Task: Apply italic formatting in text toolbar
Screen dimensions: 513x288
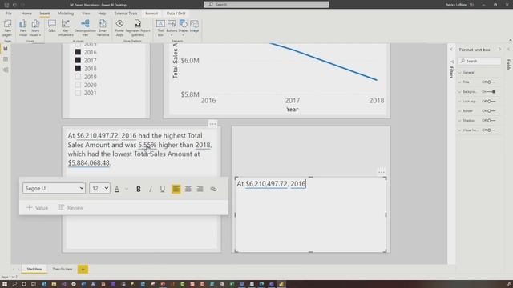Action: coord(151,189)
